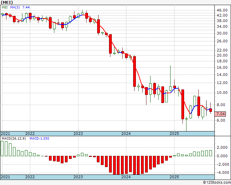Click 2021 on the MACD panel time axis

pos(5,177)
